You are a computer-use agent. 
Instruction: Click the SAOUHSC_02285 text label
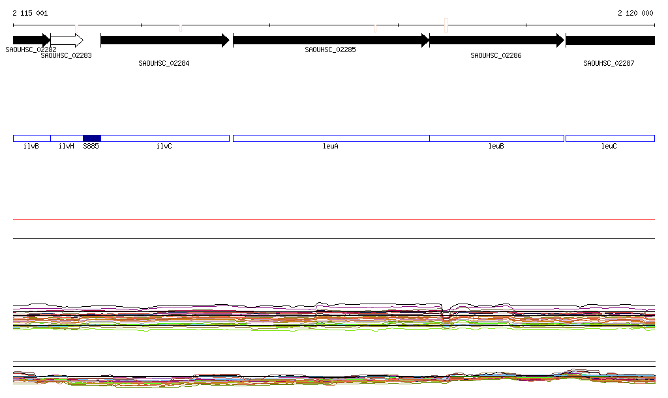point(330,50)
